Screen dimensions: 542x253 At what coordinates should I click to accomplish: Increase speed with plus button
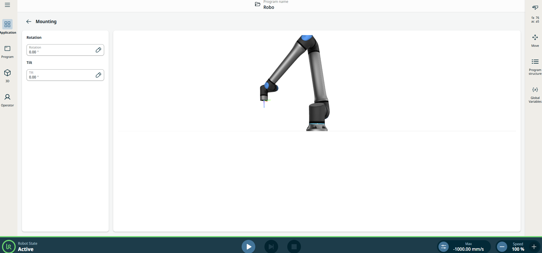(534, 246)
